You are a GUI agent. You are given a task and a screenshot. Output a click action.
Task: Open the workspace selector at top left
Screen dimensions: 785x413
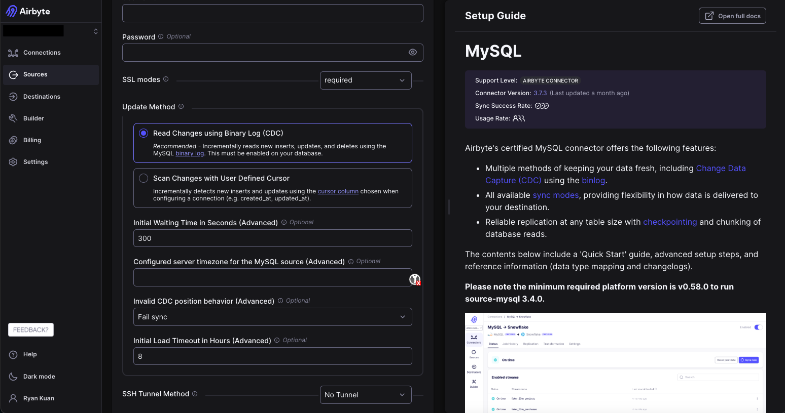(51, 31)
